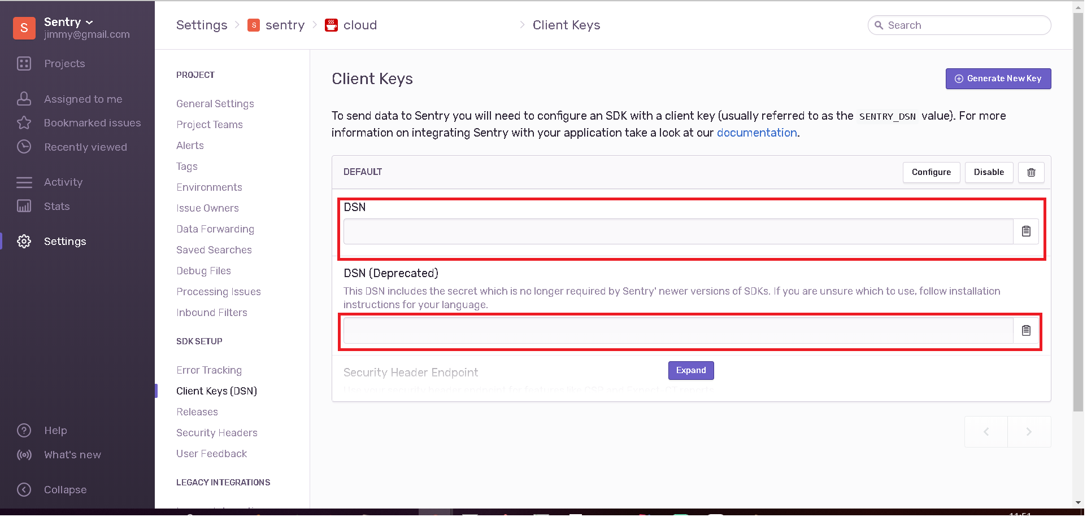Select the Bookmarked issues star icon

tap(24, 122)
